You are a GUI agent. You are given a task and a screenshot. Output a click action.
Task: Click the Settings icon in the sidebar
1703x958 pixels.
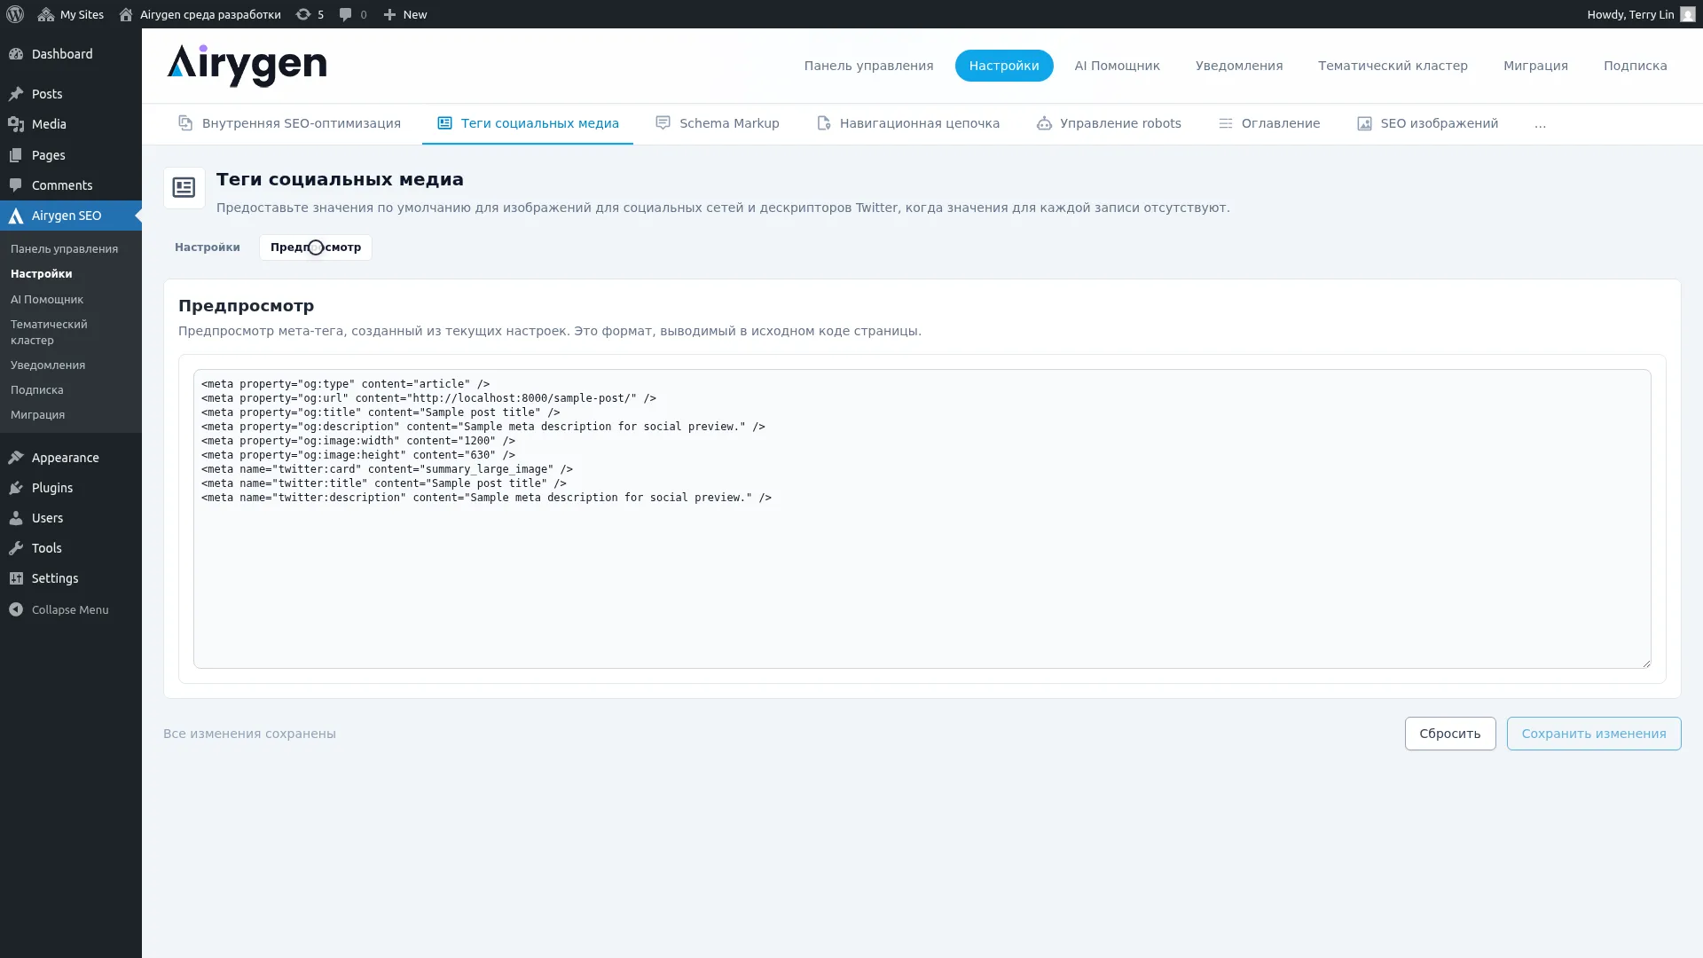pos(16,578)
